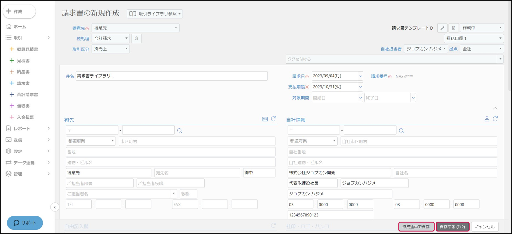
Task: Open the 得意先 customer dropdown
Action: tap(136, 28)
